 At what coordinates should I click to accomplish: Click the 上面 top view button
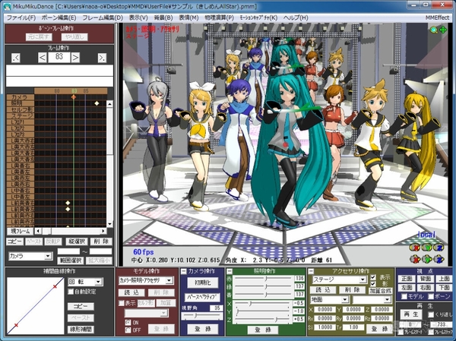pyautogui.click(x=444, y=279)
